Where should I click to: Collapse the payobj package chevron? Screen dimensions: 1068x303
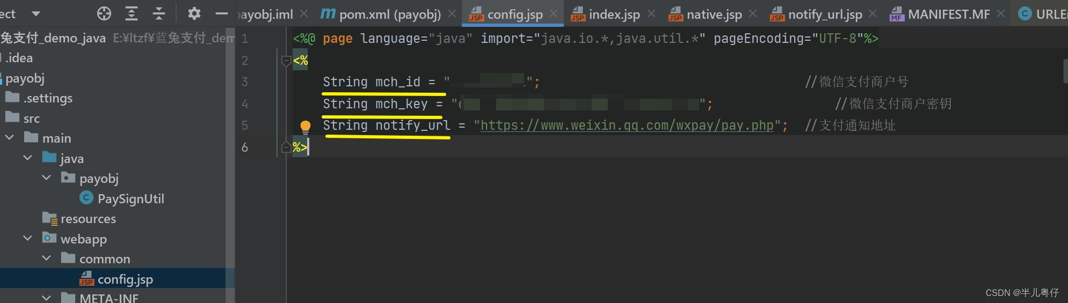click(47, 178)
